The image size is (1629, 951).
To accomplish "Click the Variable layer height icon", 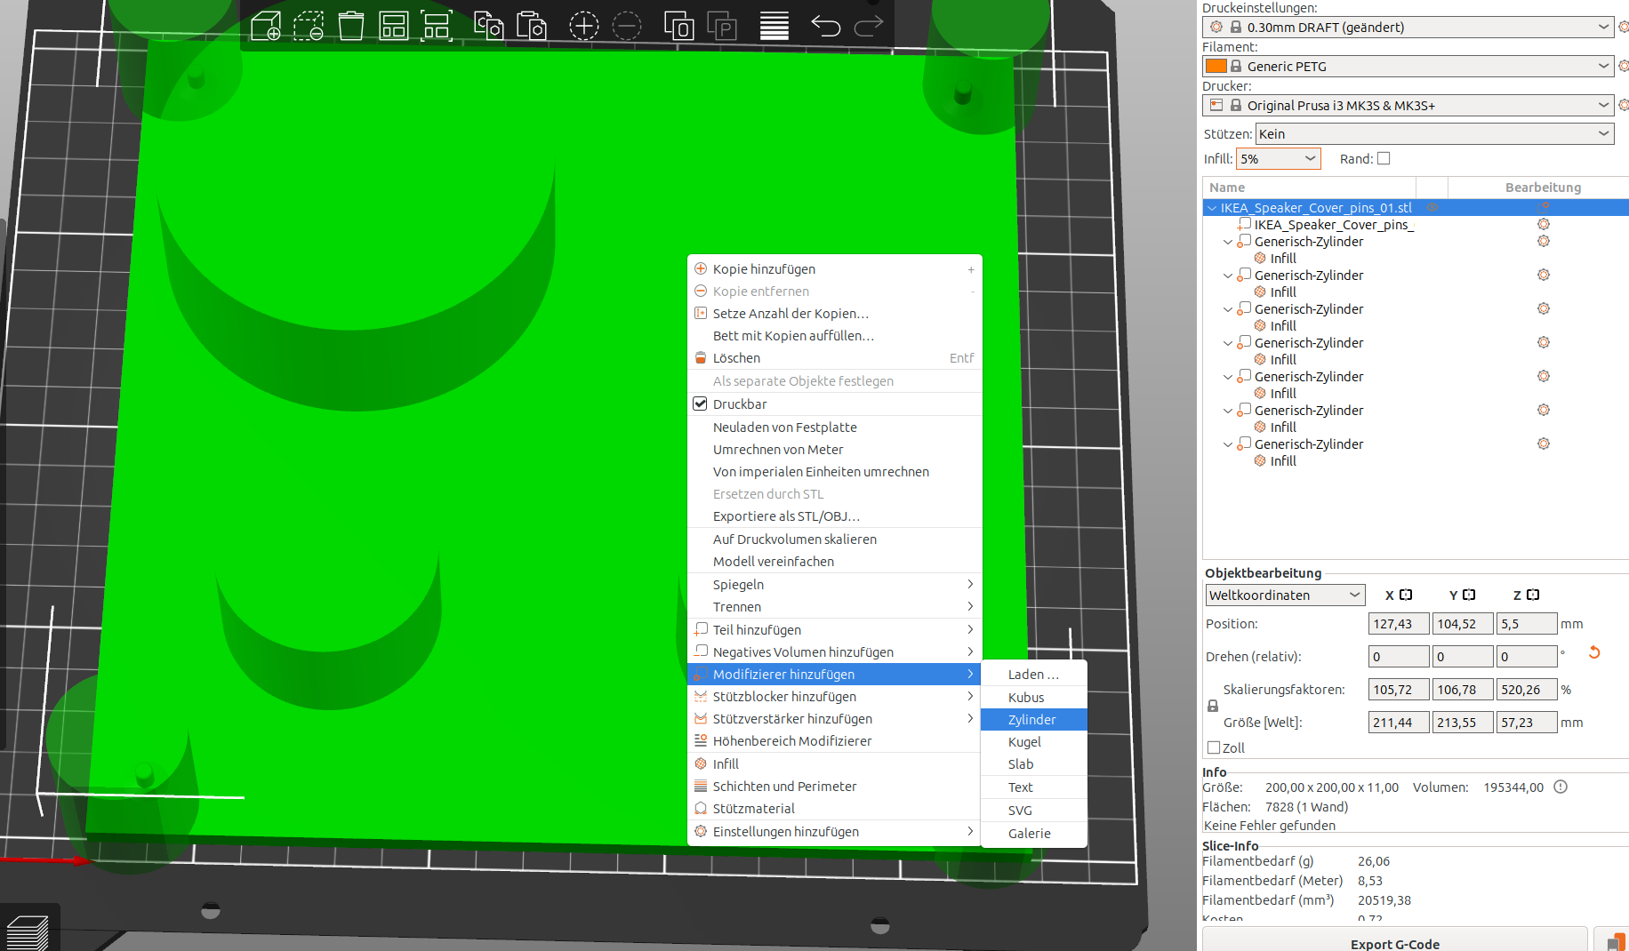I will click(x=774, y=26).
